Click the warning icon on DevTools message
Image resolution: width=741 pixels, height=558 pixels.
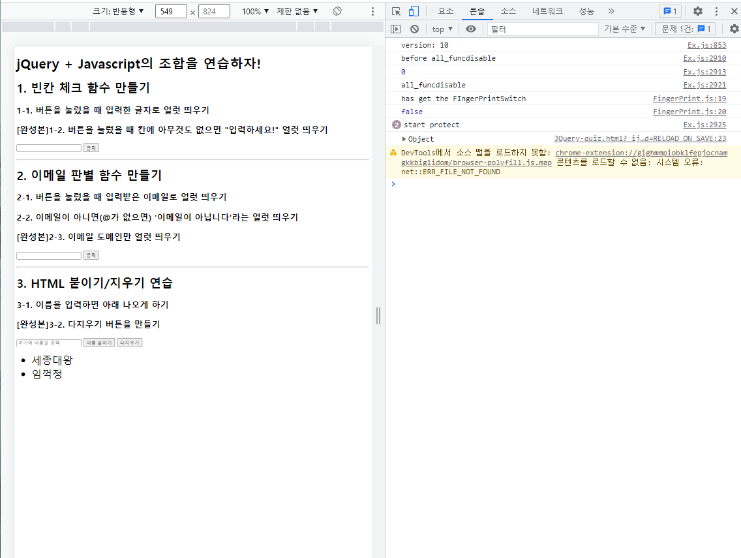(393, 152)
